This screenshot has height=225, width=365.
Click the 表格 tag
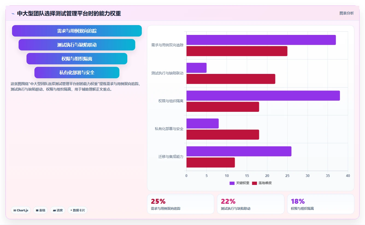pyautogui.click(x=40, y=210)
